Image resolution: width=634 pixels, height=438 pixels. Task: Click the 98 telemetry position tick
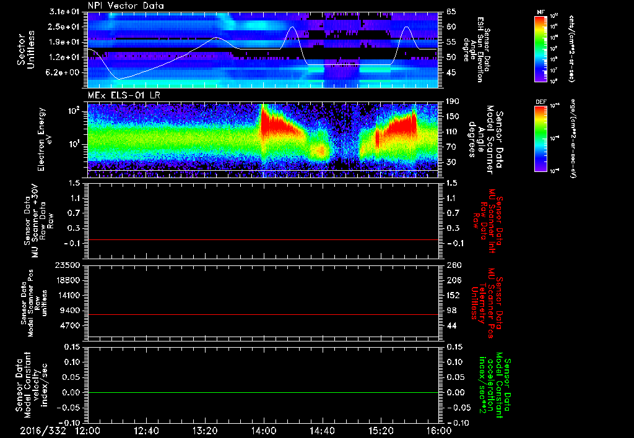(451, 311)
